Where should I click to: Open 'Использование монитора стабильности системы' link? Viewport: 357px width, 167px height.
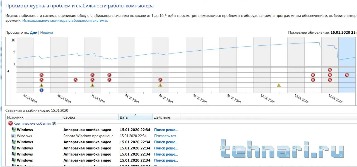tap(65, 21)
